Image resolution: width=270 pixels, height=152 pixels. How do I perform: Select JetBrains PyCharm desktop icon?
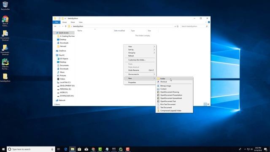pyautogui.click(x=5, y=64)
